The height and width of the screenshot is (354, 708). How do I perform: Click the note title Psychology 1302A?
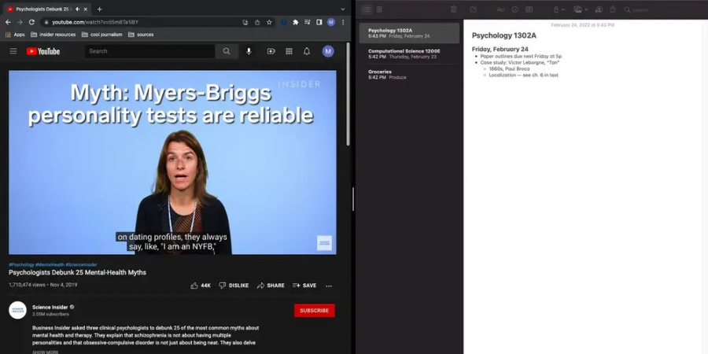coord(504,35)
